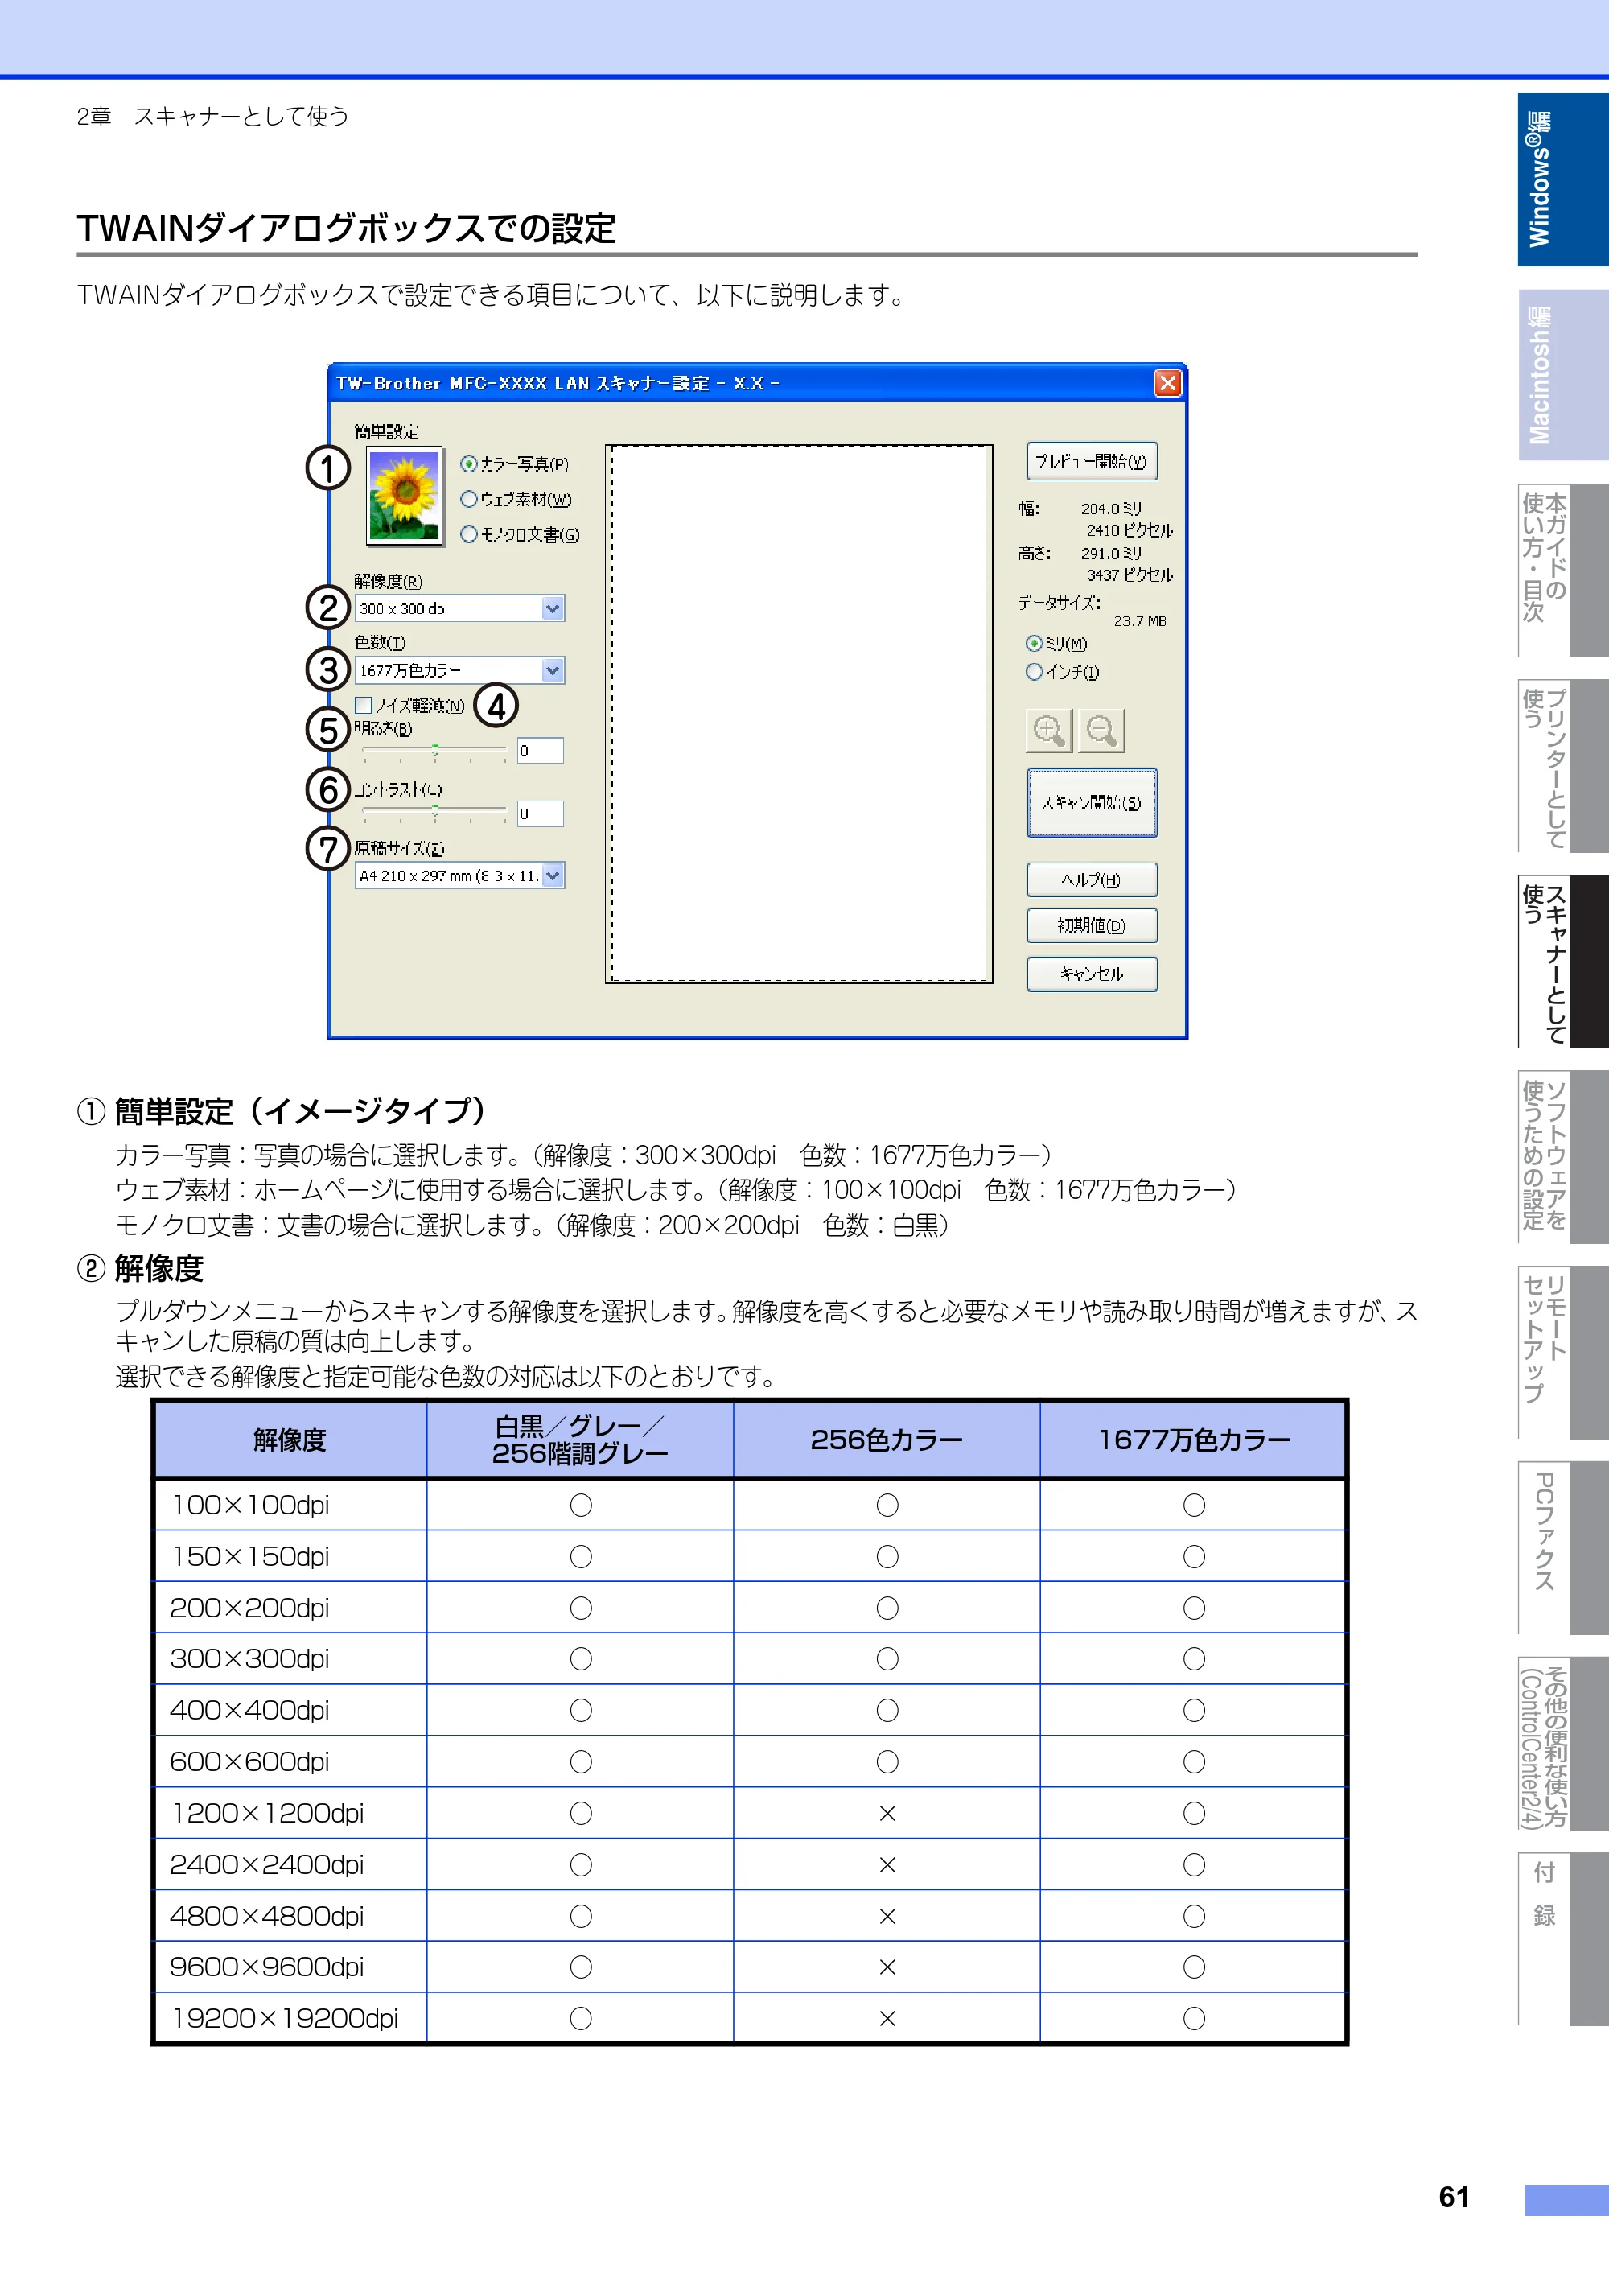The image size is (1609, 2278).
Task: Open the 原稿サイズ A4 dropdown
Action: [460, 875]
